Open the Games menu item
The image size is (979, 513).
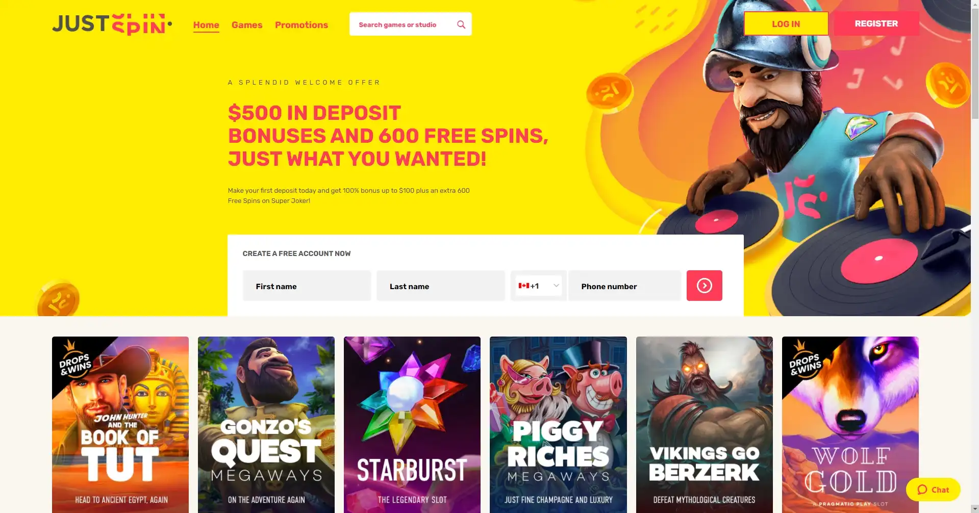coord(247,25)
